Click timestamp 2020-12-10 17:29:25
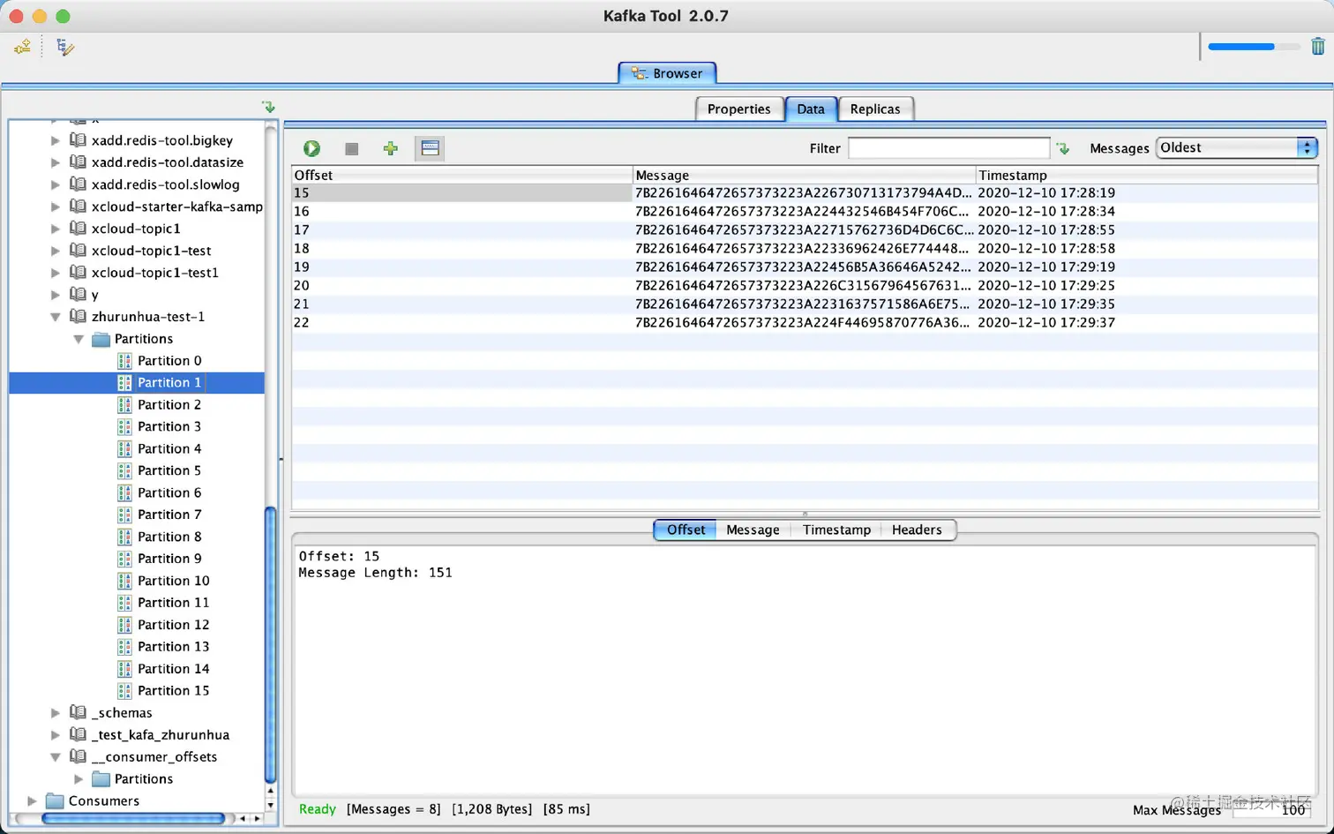 tap(1046, 286)
